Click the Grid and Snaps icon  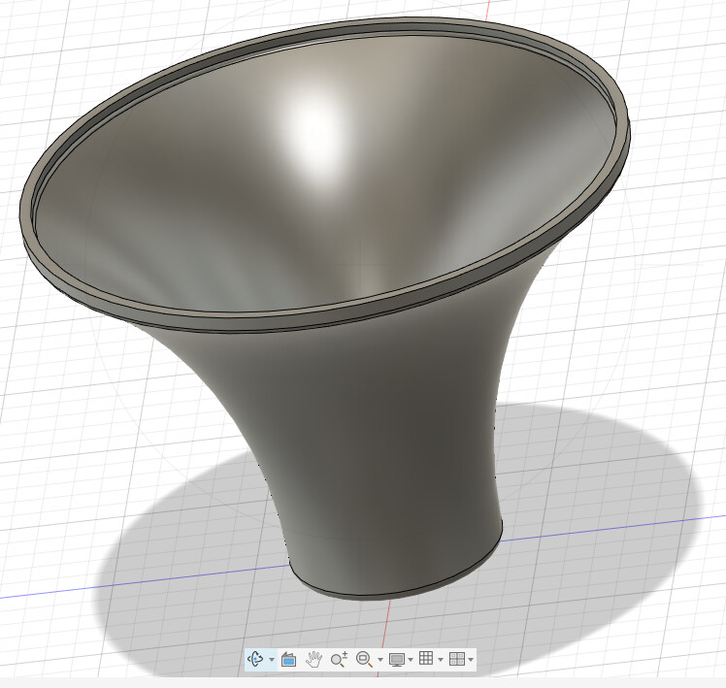coord(426,659)
